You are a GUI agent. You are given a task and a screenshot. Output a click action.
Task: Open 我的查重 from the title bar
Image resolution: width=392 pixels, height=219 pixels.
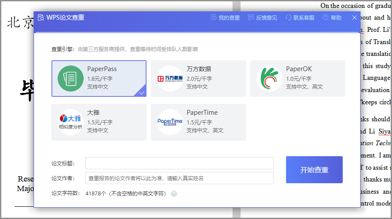tap(225, 17)
